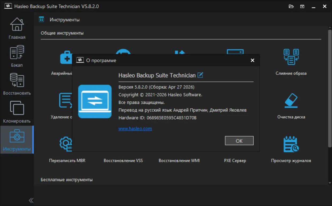Collapse the sidebar with double chevron
332x206 pixels.
(x=31, y=200)
